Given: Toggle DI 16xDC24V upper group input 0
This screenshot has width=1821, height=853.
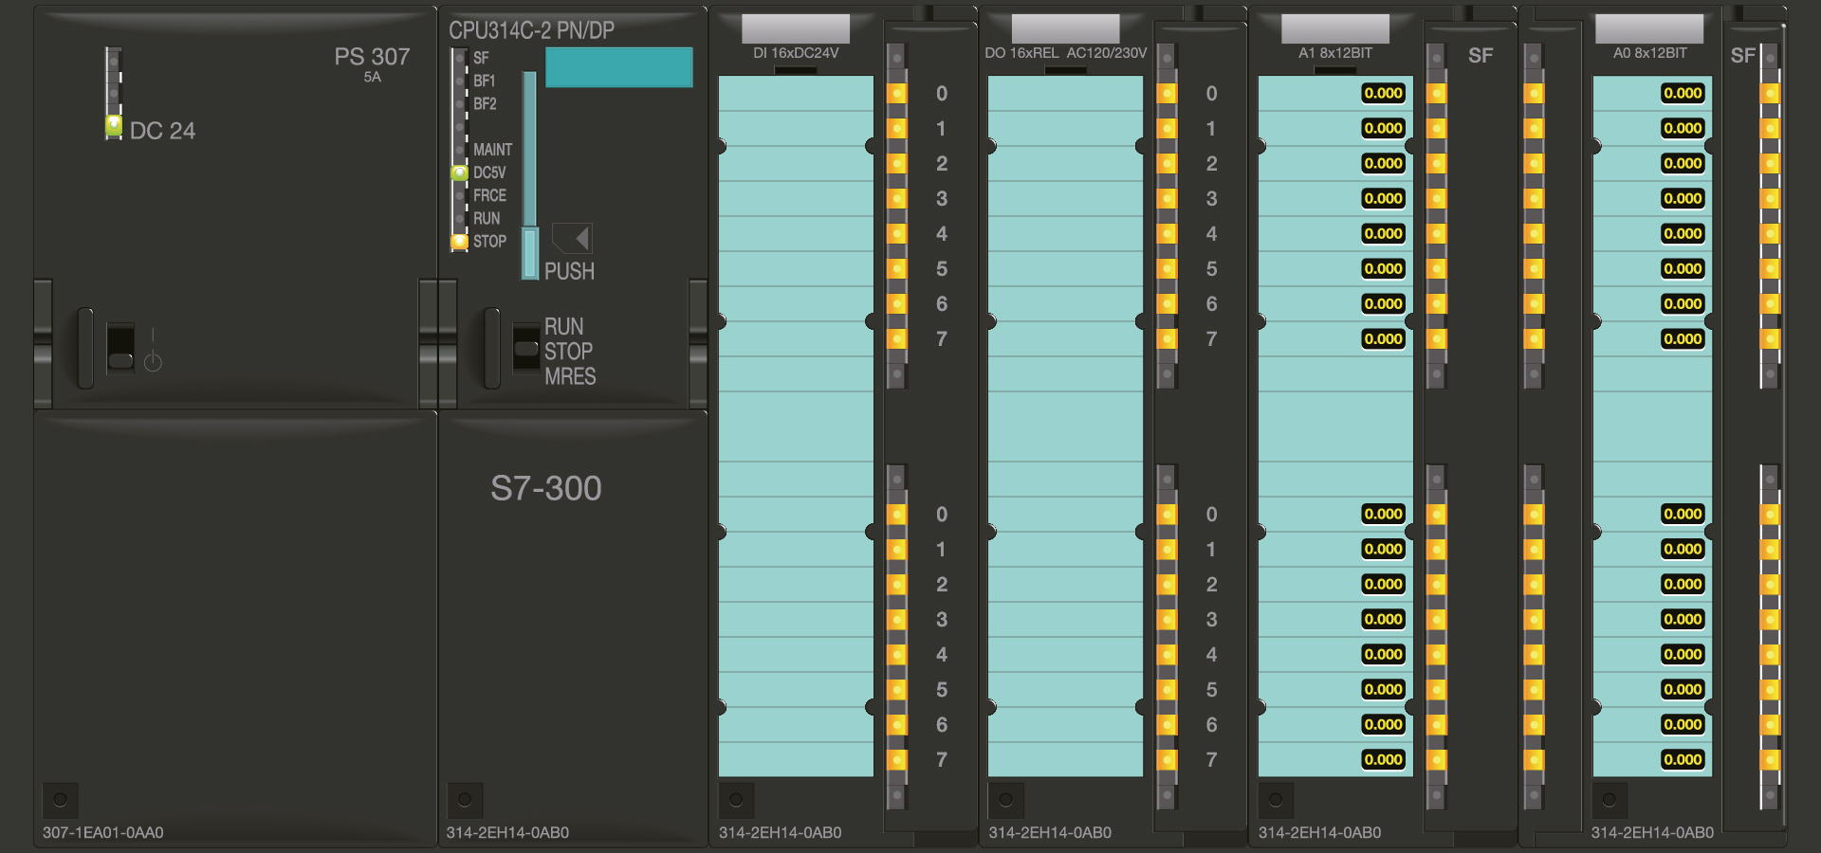Looking at the screenshot, I should (x=897, y=93).
